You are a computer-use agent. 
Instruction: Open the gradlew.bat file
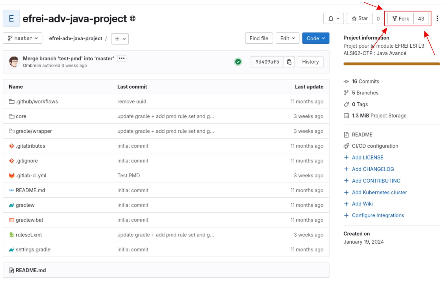(30, 220)
